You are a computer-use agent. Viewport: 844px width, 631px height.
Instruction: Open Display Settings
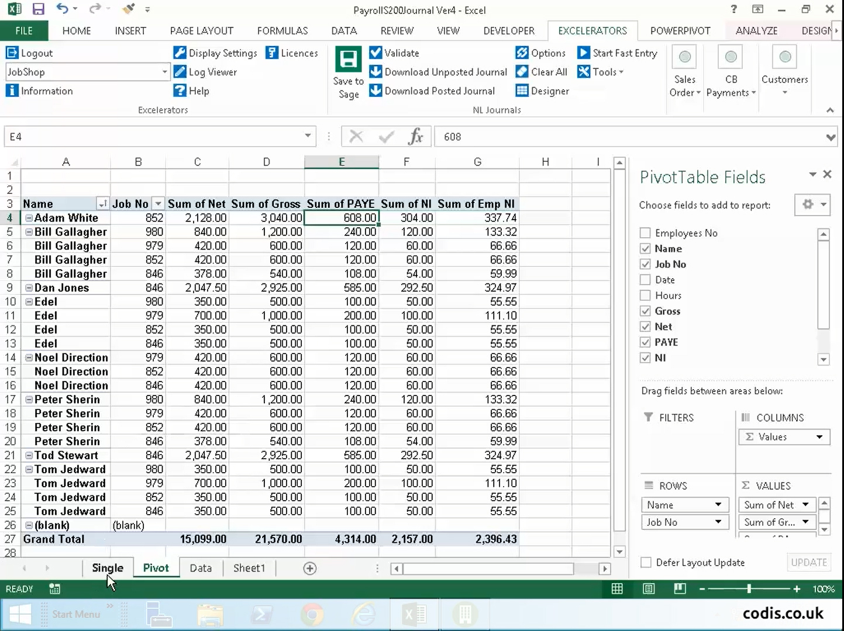point(215,53)
